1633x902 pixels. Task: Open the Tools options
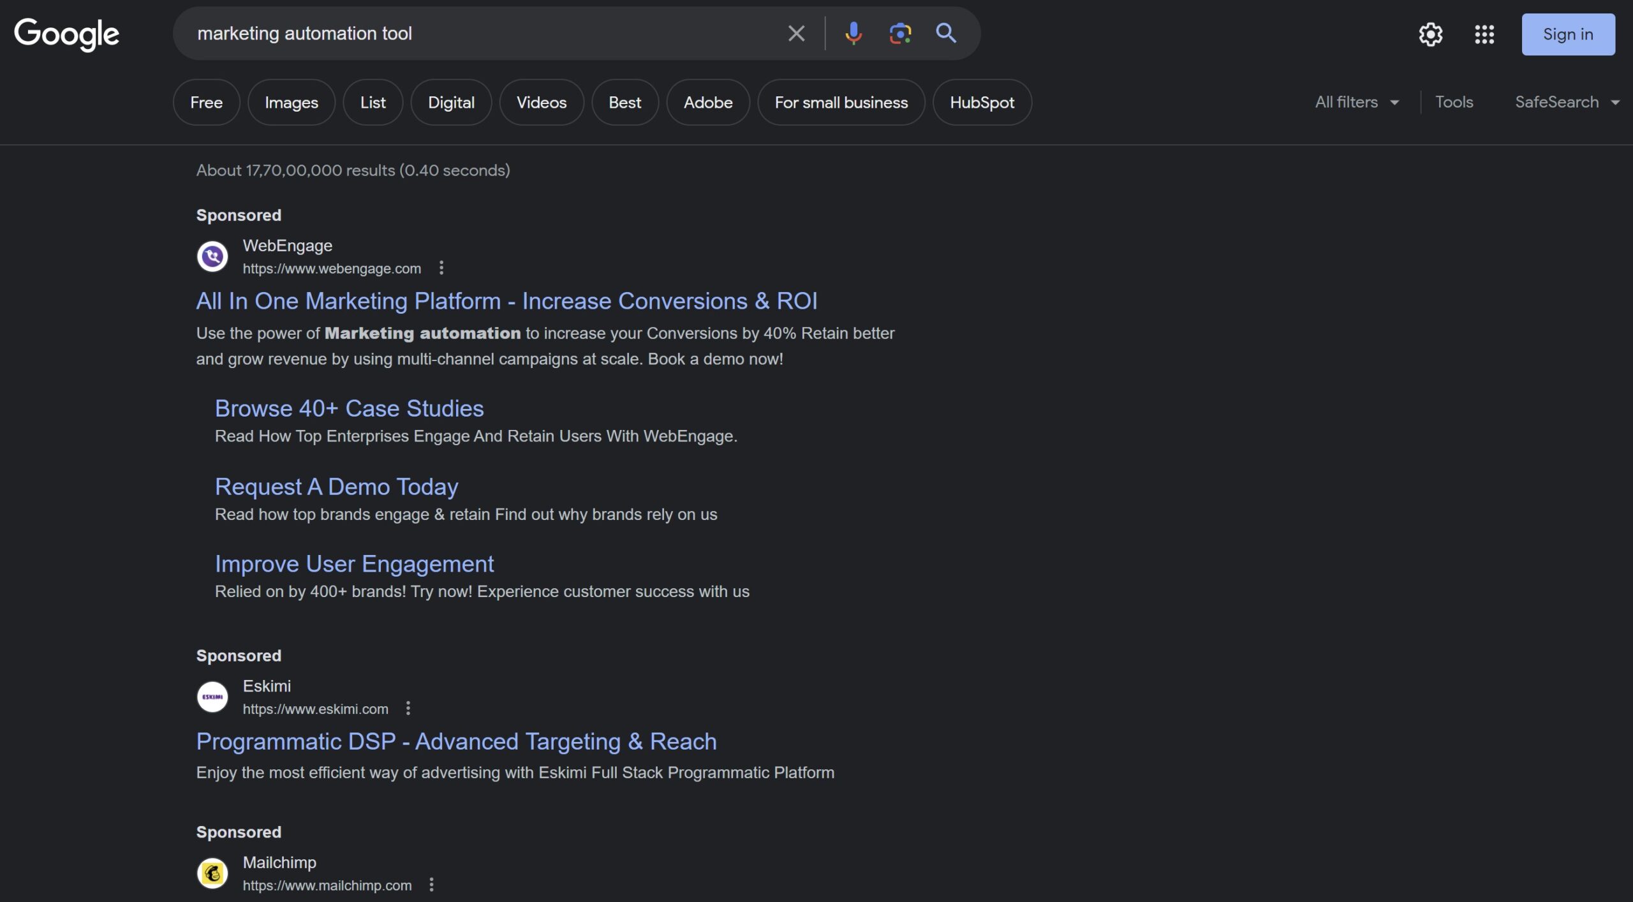[x=1454, y=102]
